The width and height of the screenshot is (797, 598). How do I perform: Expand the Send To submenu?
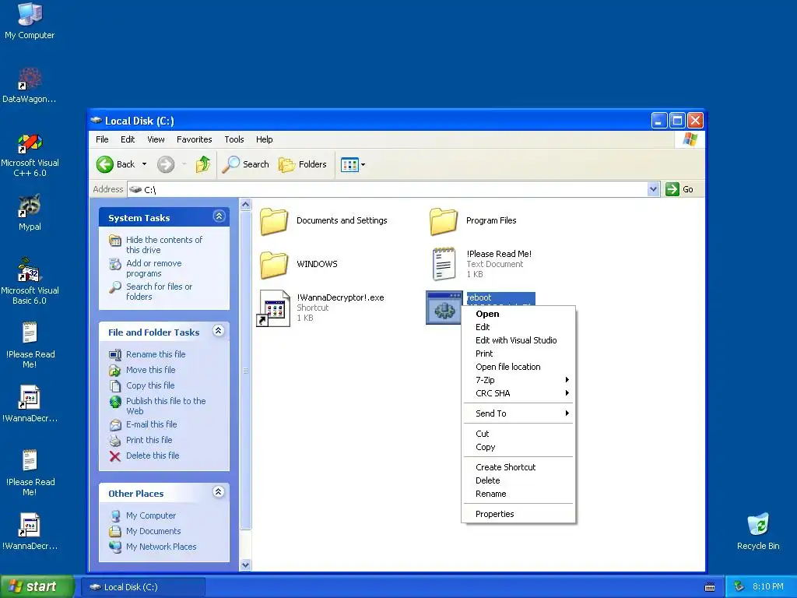[x=518, y=413]
